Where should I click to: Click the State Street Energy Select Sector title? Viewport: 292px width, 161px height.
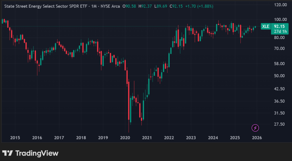point(46,6)
